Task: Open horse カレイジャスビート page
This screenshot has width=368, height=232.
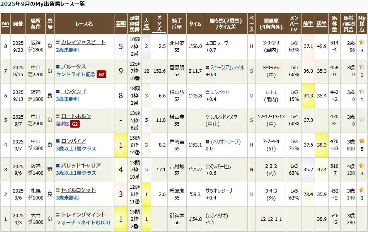Action: (x=83, y=42)
